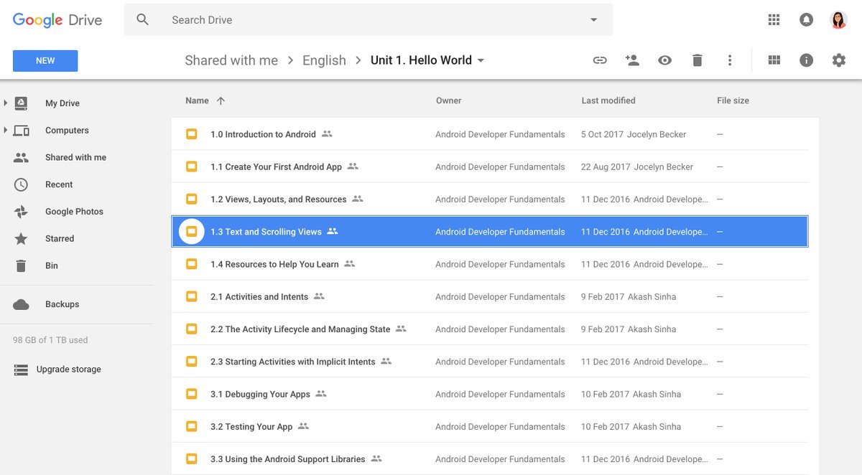Open the search options dropdown arrow
This screenshot has width=862, height=475.
[x=594, y=20]
